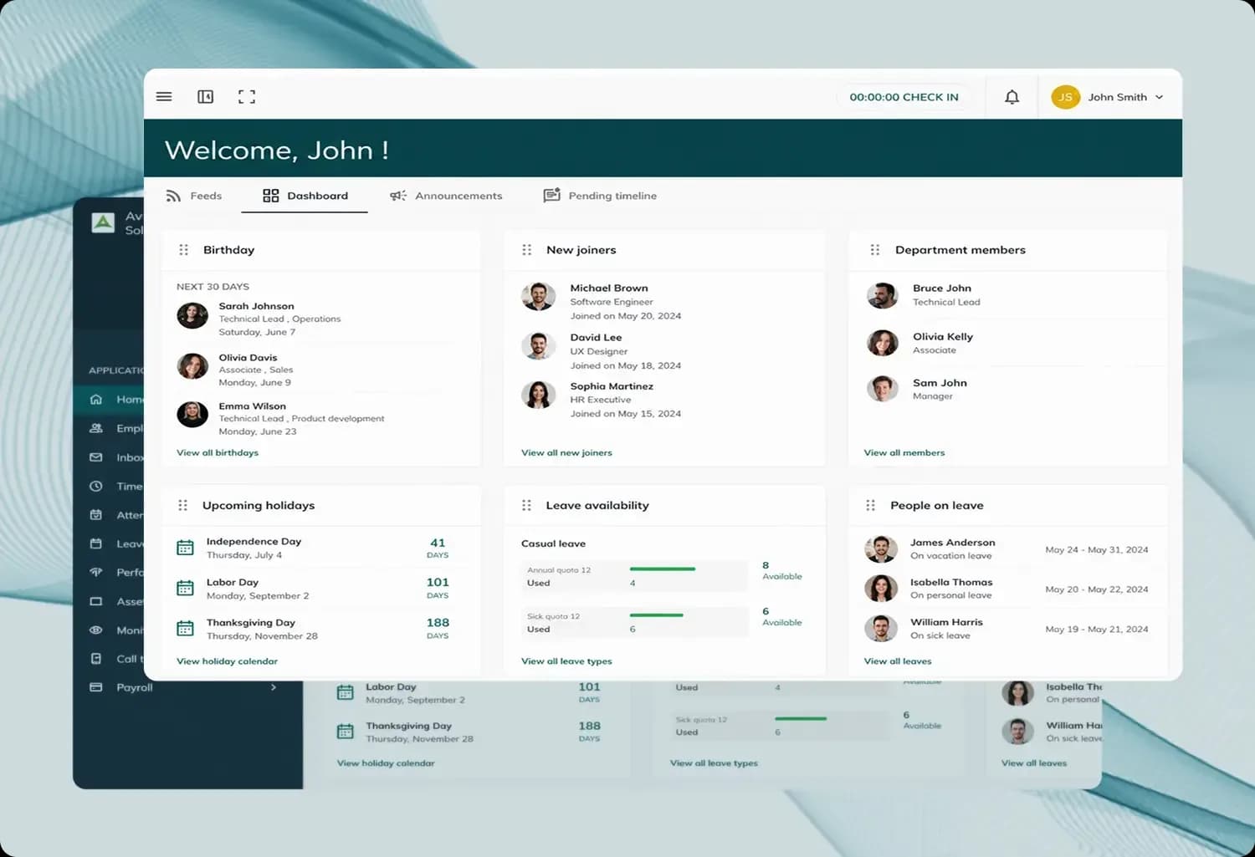Open the hamburger menu icon
Screen dimensions: 1255x857
(x=164, y=97)
